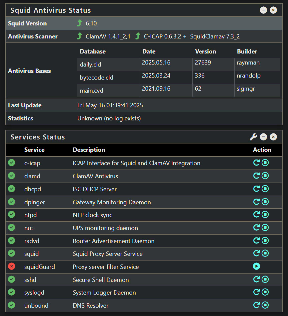The height and width of the screenshot is (316, 288).
Task: Click the Database column header
Action: coord(93,51)
